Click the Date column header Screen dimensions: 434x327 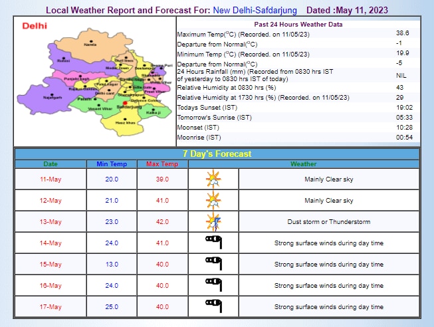pyautogui.click(x=51, y=163)
